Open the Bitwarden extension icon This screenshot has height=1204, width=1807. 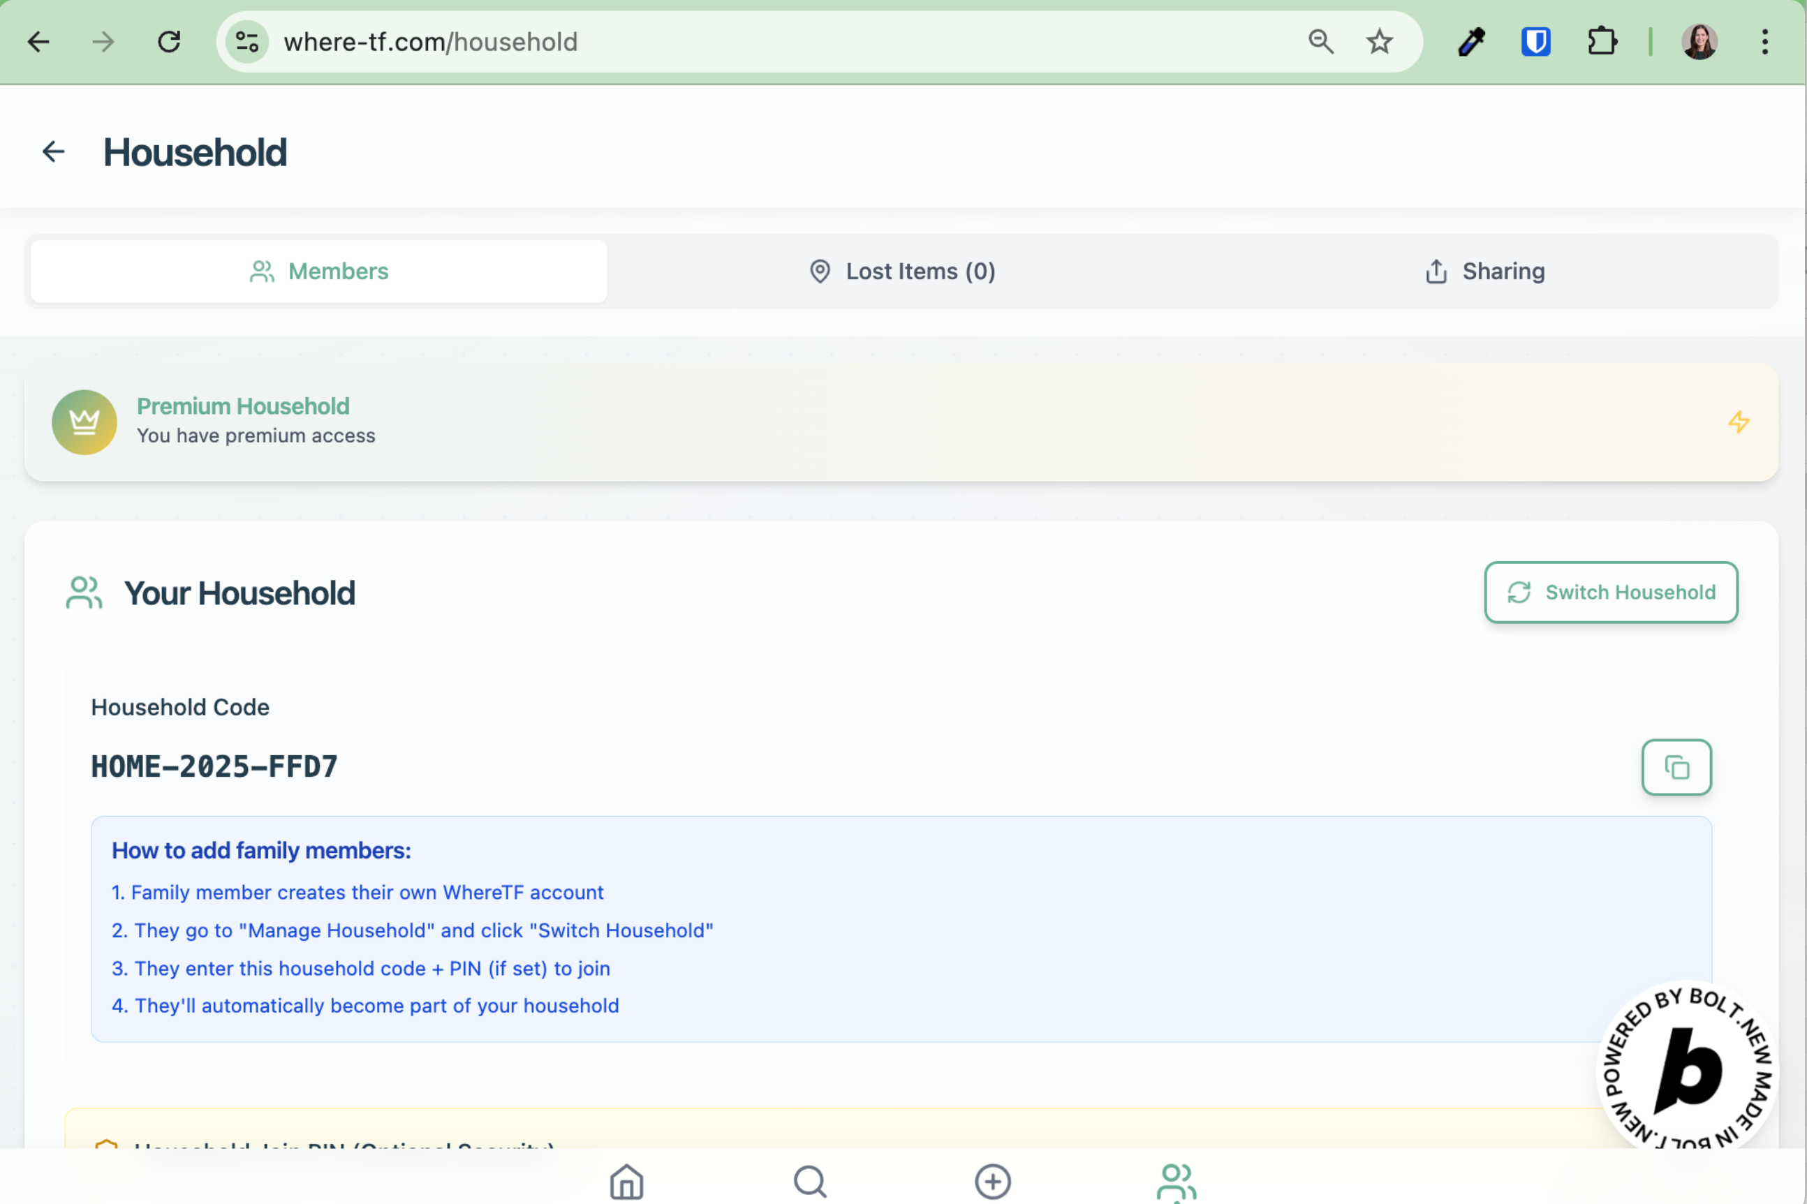click(x=1535, y=41)
